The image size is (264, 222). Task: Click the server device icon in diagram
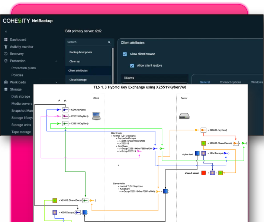tap(184, 116)
